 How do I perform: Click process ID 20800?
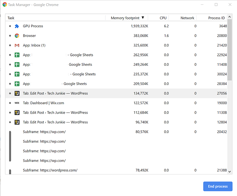pos(222,36)
